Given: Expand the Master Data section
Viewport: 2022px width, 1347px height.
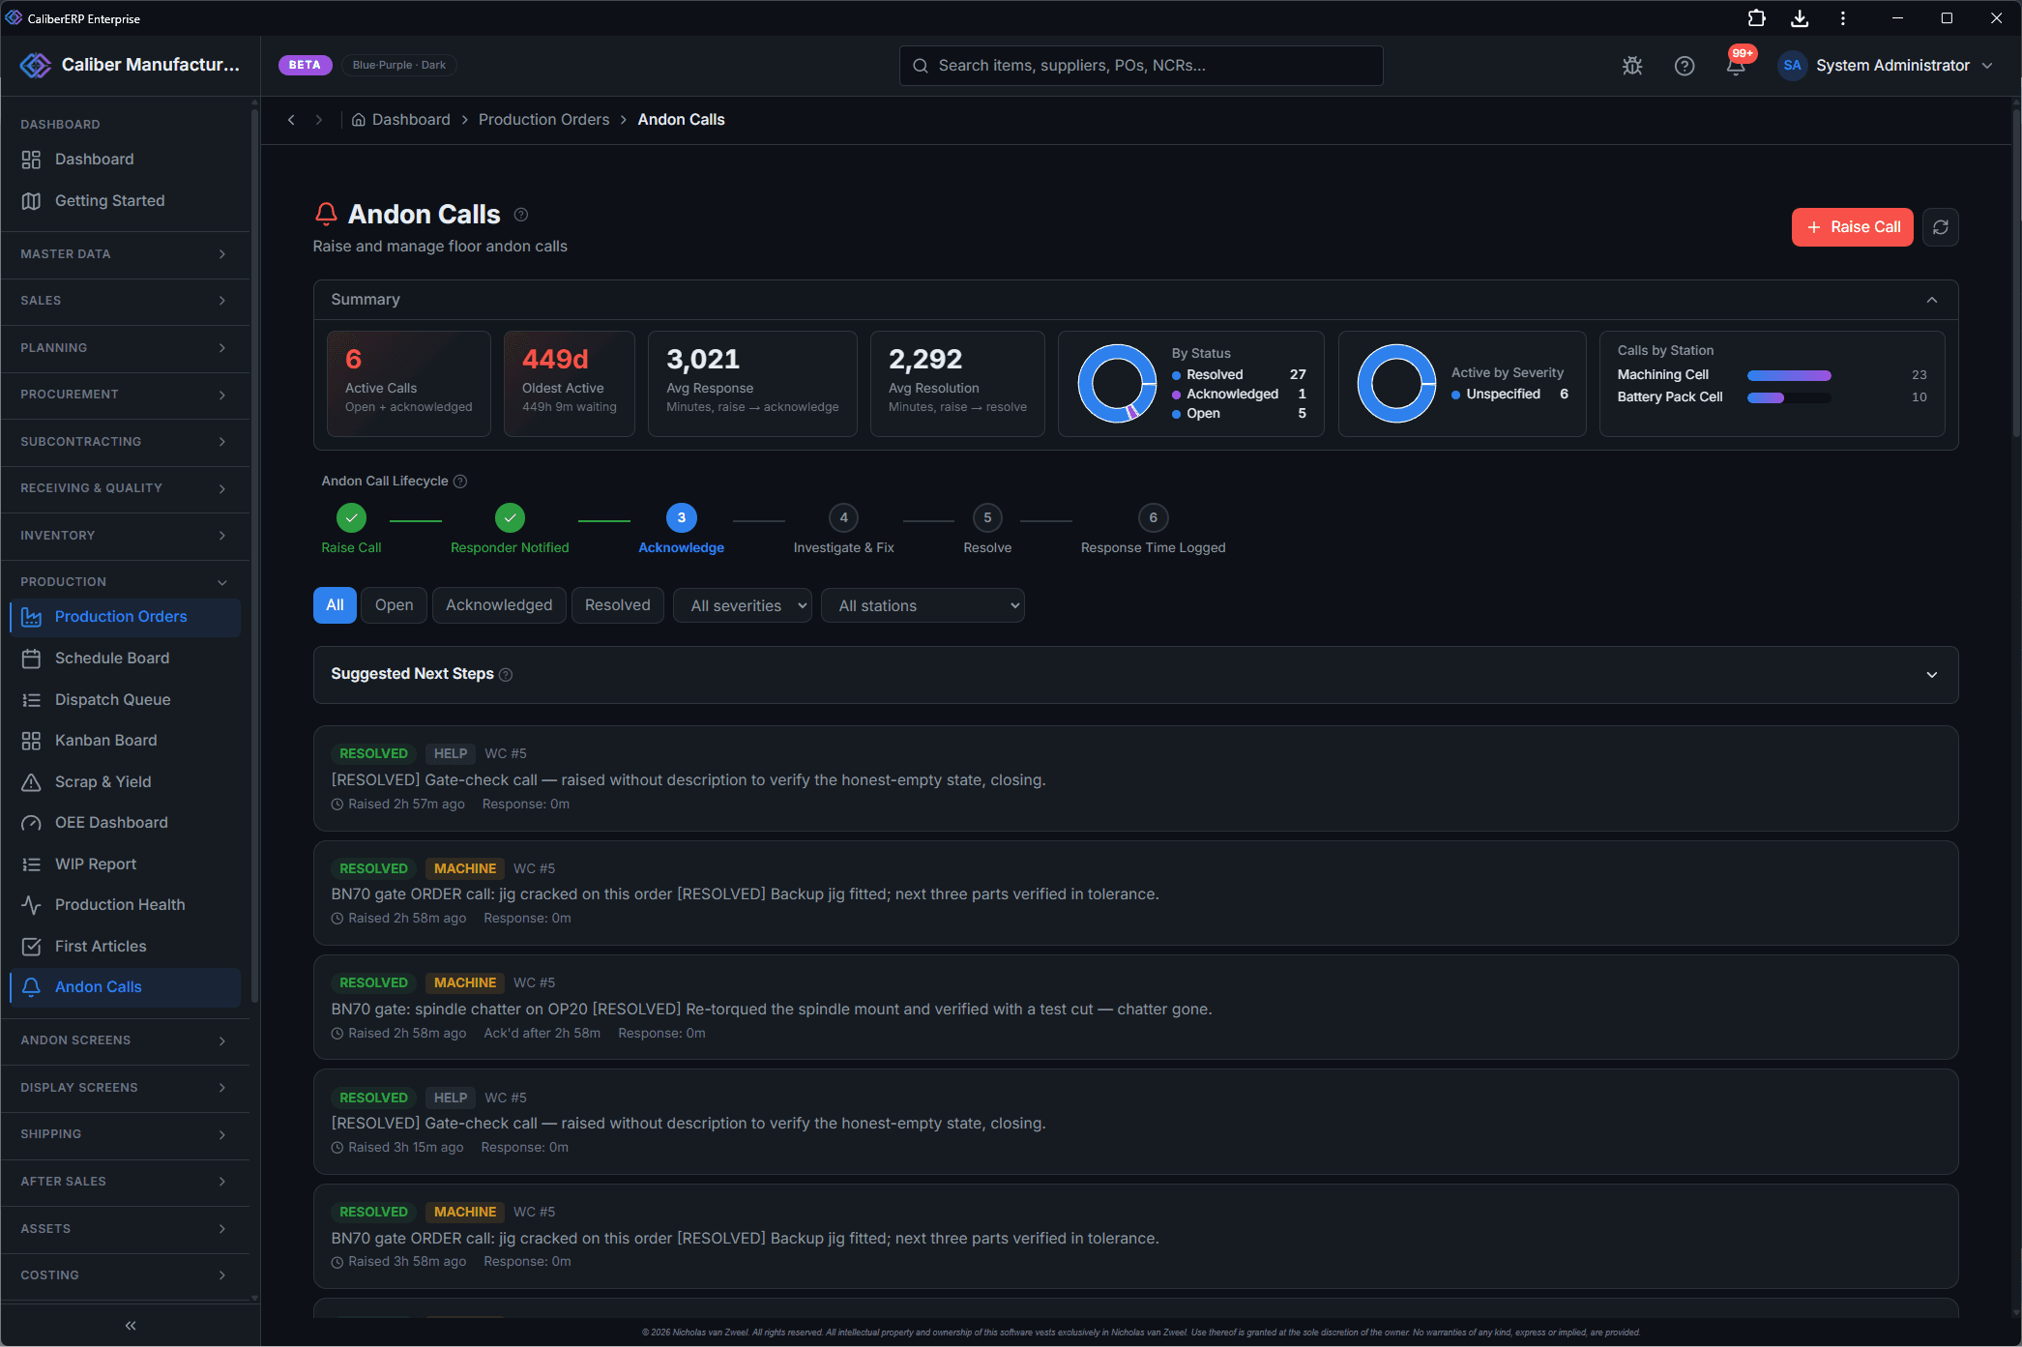Looking at the screenshot, I should [x=125, y=254].
